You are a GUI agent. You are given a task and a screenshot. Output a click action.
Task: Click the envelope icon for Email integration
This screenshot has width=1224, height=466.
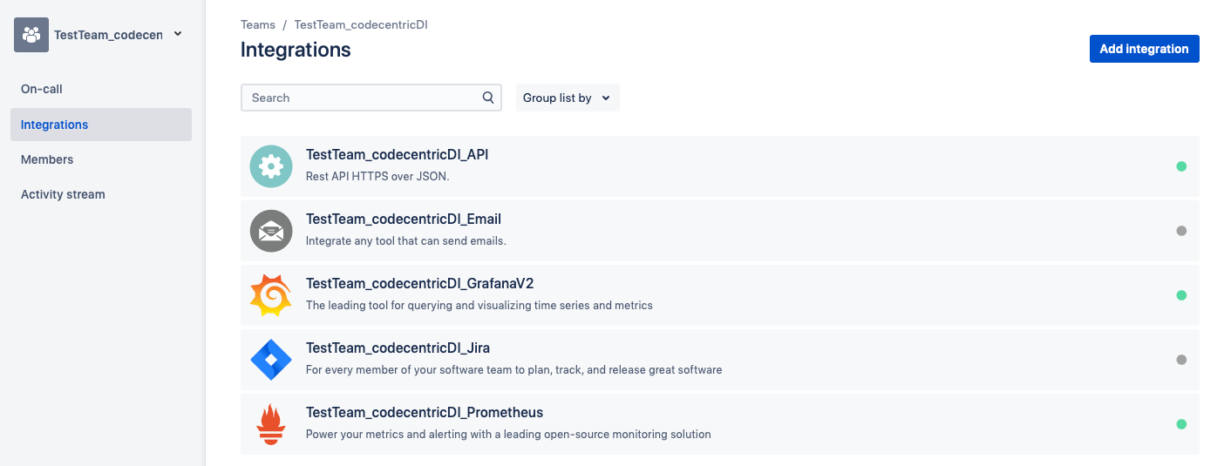(271, 231)
